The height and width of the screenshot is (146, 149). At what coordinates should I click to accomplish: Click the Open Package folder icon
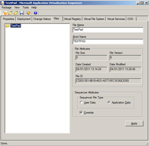pyautogui.click(x=10, y=13)
